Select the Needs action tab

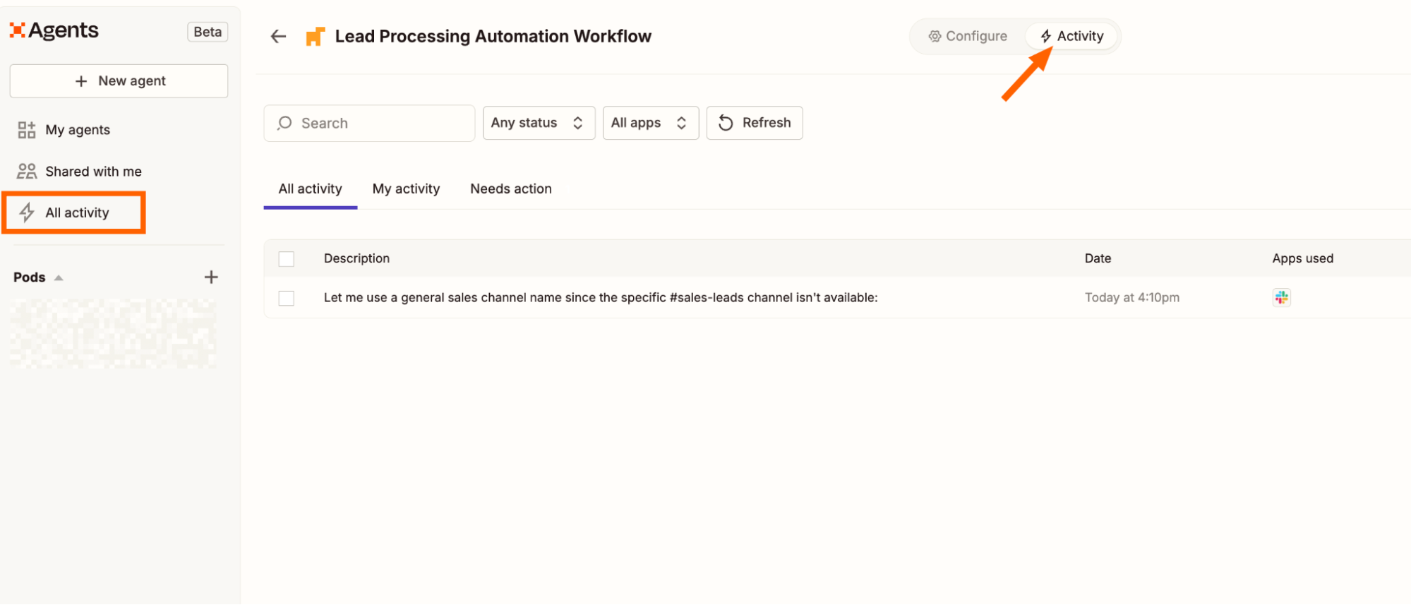511,189
